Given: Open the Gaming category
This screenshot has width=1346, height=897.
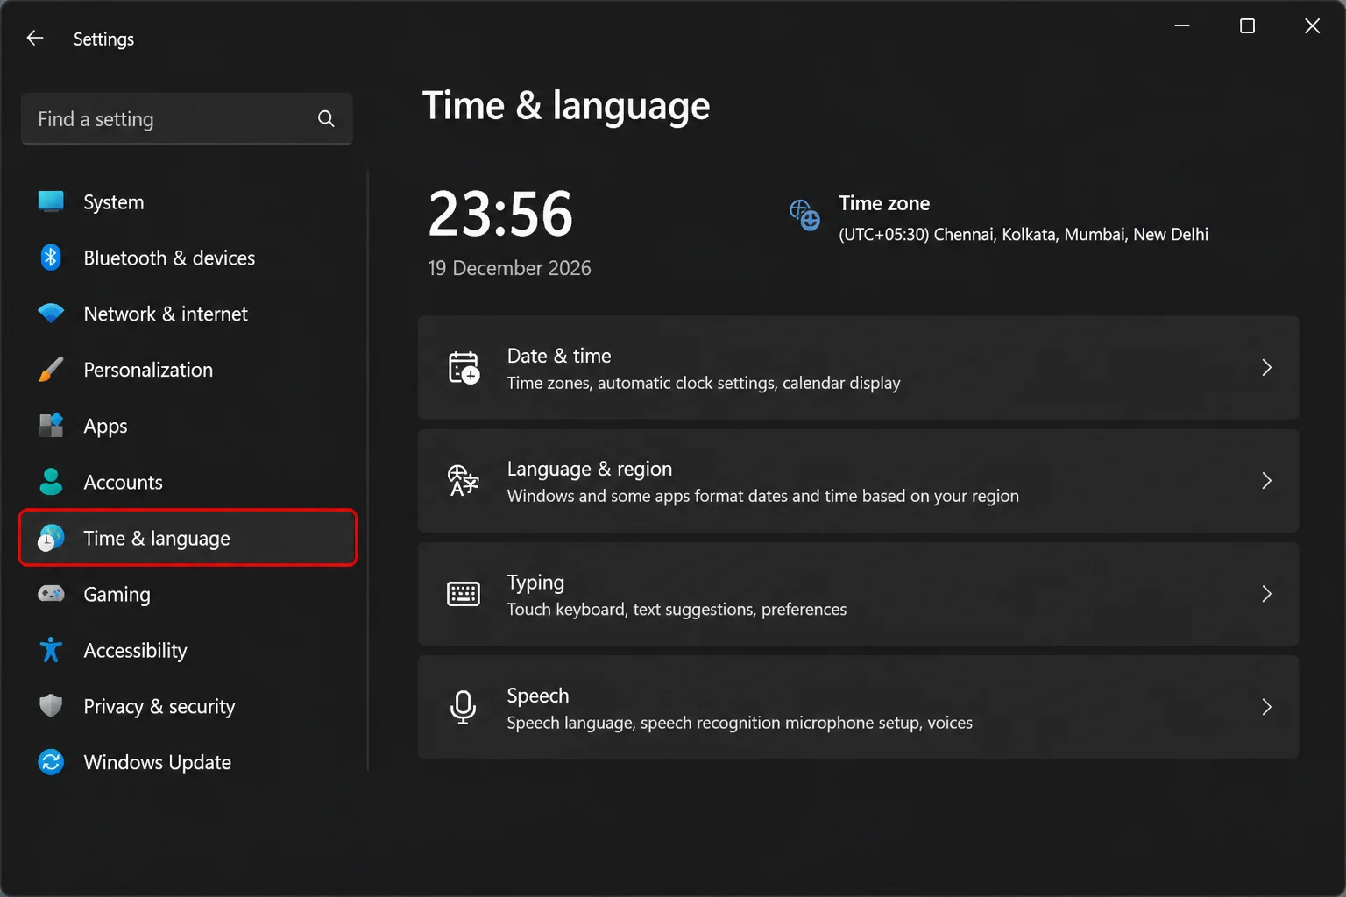Looking at the screenshot, I should tap(188, 594).
